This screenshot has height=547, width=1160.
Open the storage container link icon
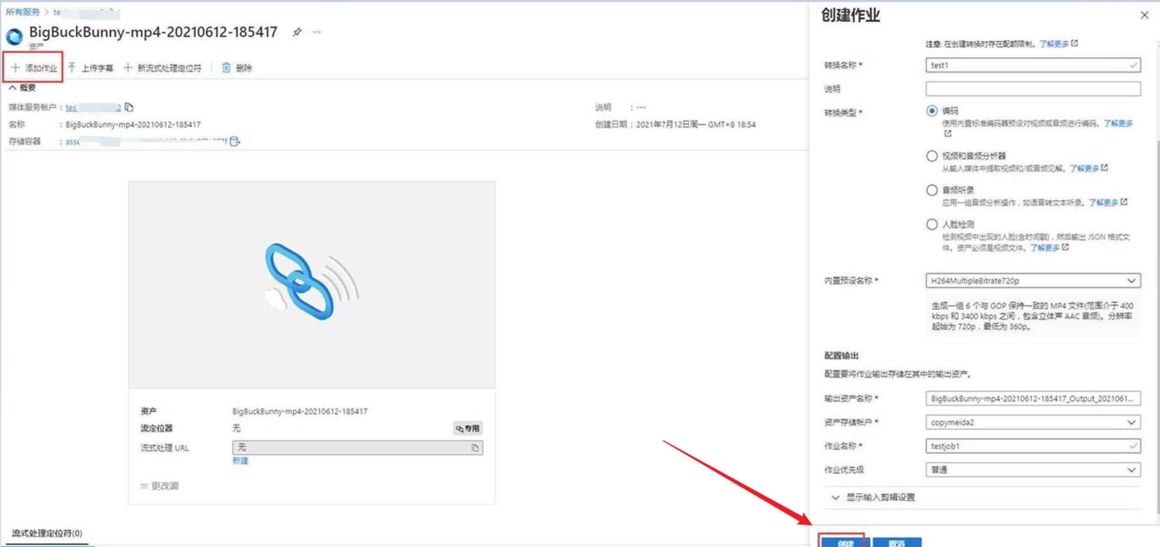234,142
